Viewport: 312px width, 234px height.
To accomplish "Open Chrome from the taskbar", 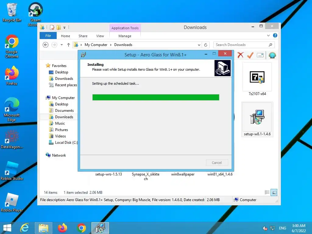I will click(x=81, y=228).
